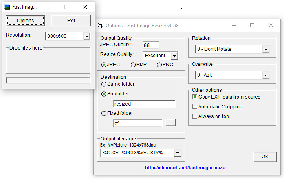Close the Options window

[x=271, y=25]
